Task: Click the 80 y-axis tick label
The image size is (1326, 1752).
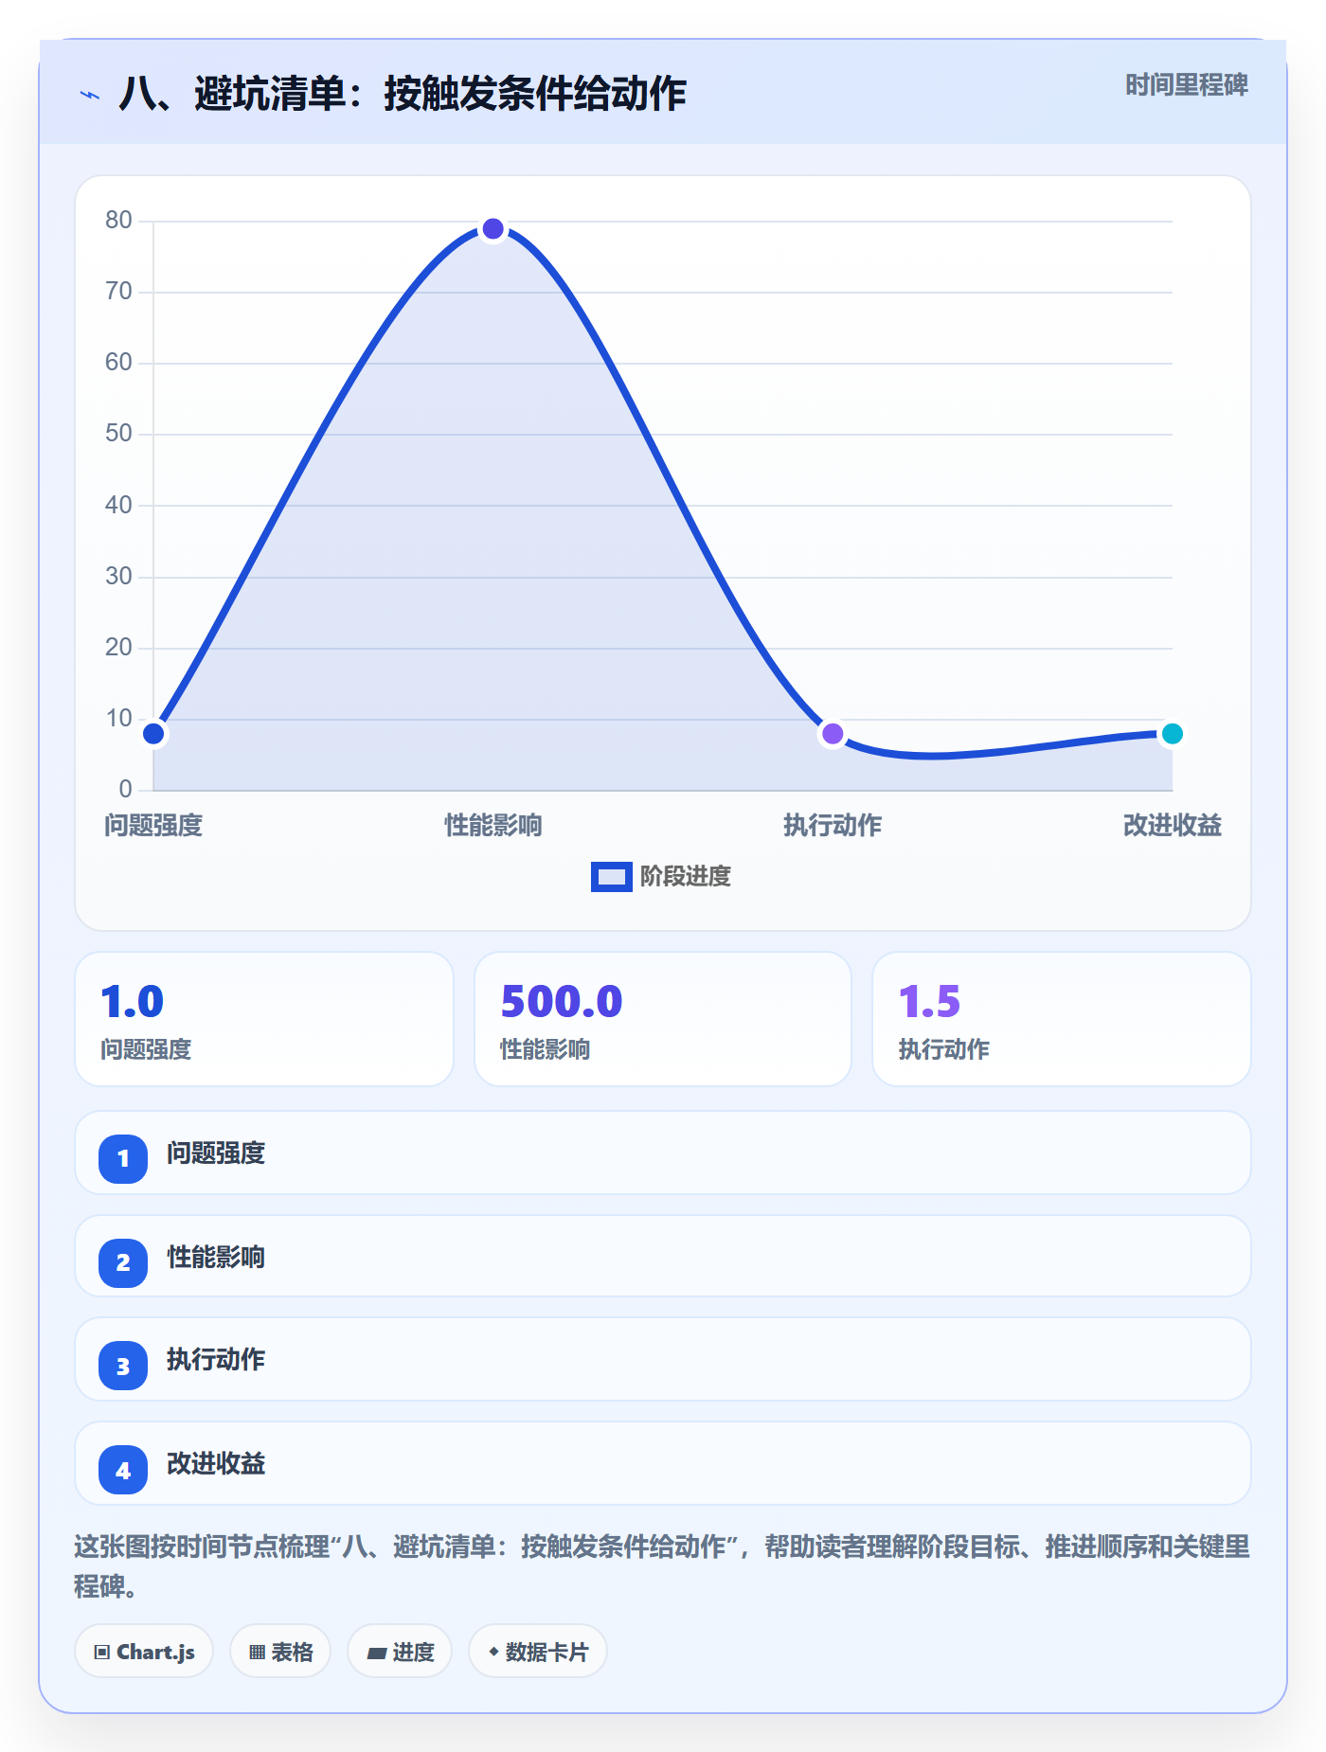Action: point(118,220)
